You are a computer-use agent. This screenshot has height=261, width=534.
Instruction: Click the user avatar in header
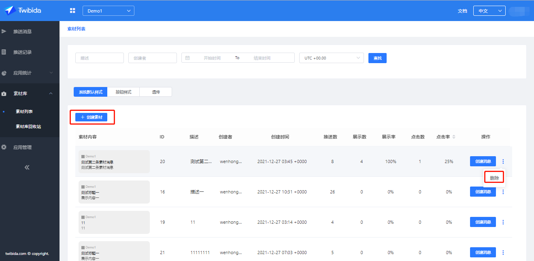tap(519, 11)
